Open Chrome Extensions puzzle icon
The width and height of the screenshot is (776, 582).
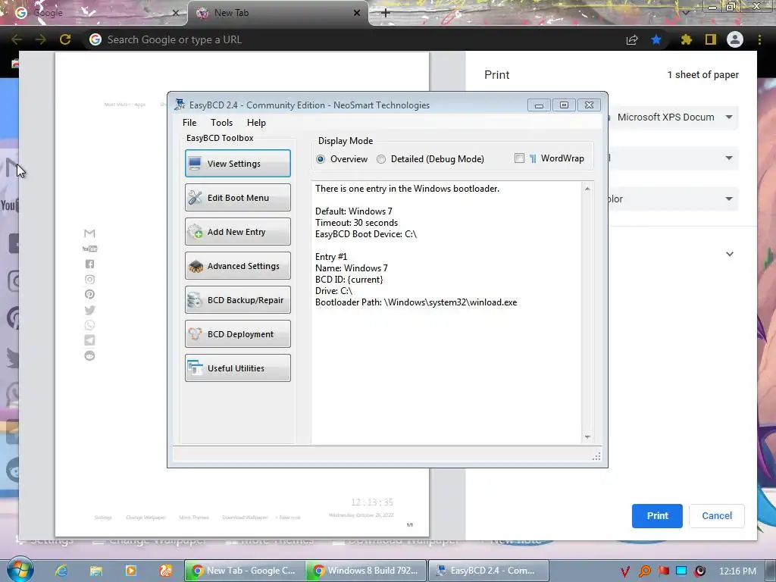(686, 39)
